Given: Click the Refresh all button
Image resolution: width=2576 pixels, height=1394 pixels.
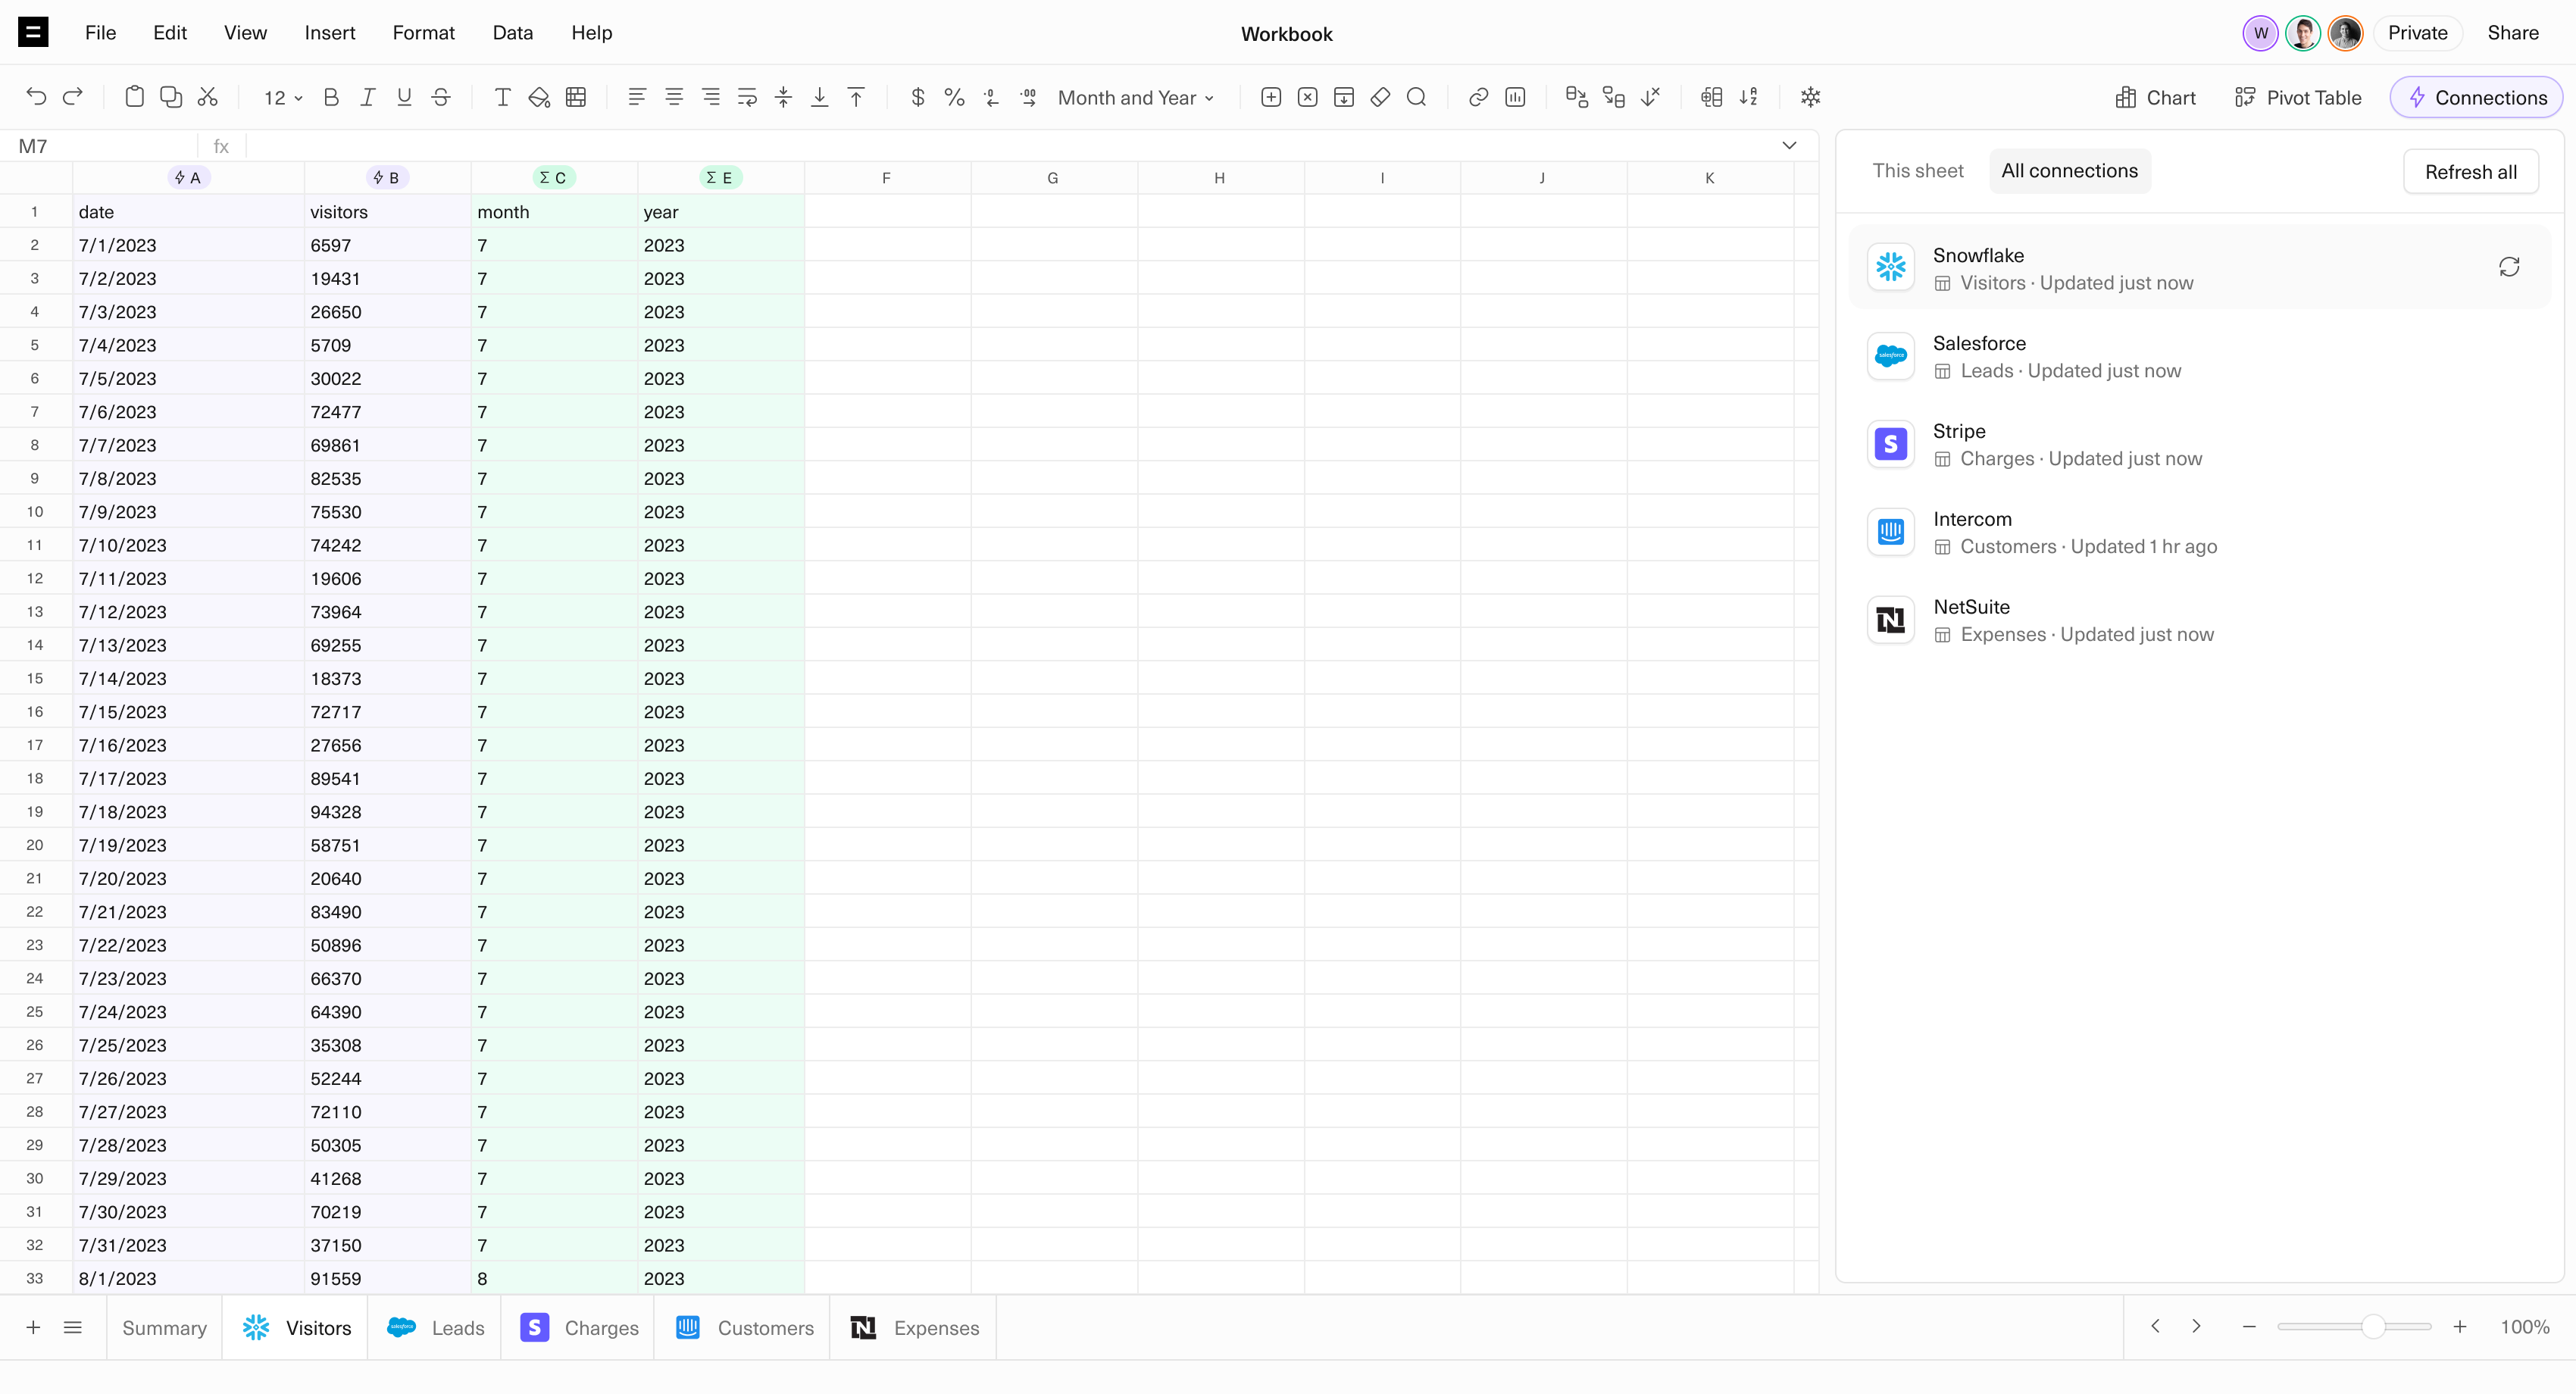Looking at the screenshot, I should [x=2470, y=172].
